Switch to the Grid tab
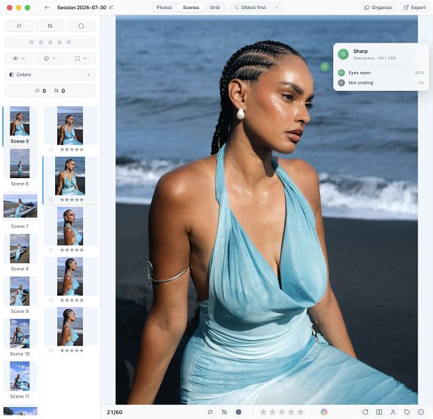 coord(214,8)
